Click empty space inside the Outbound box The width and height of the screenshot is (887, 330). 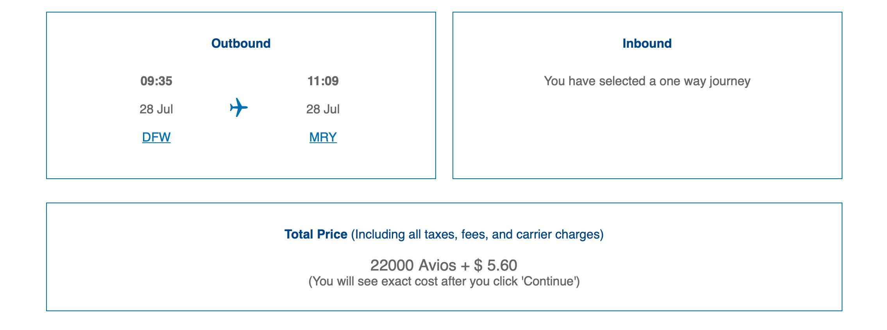point(383,156)
